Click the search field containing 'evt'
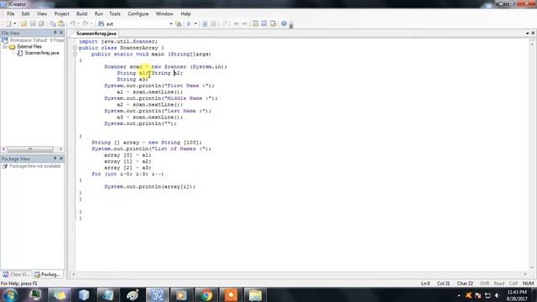The height and width of the screenshot is (302, 537). (x=137, y=24)
